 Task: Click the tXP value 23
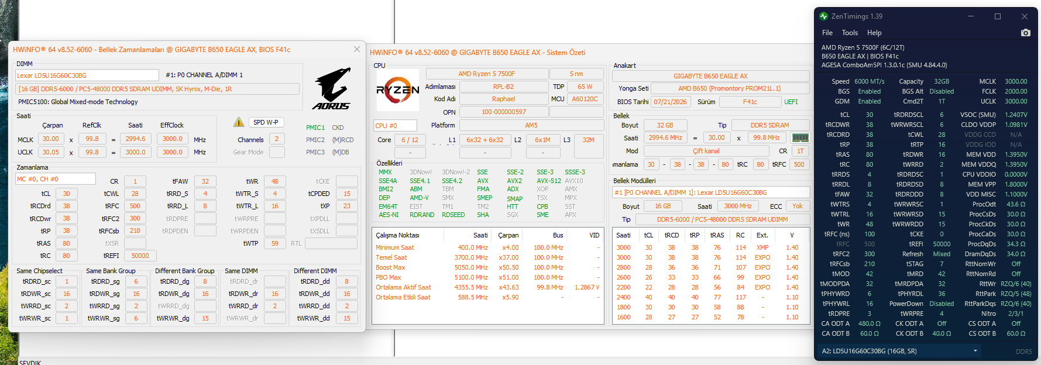point(346,206)
